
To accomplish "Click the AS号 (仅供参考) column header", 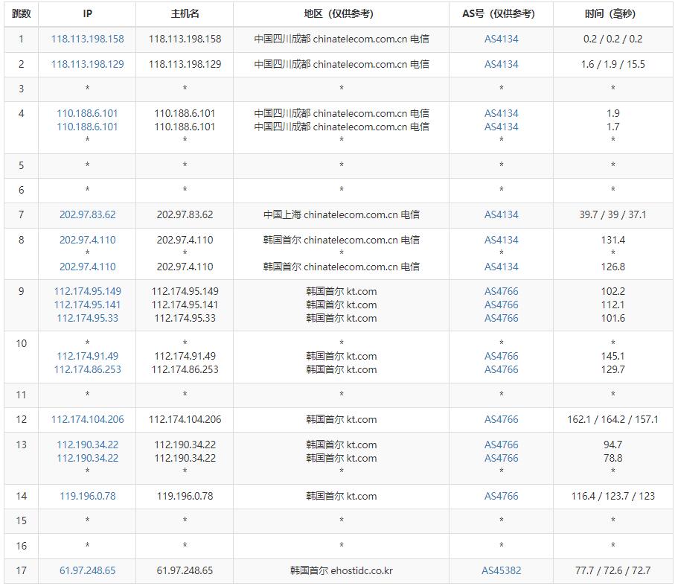I will point(501,14).
